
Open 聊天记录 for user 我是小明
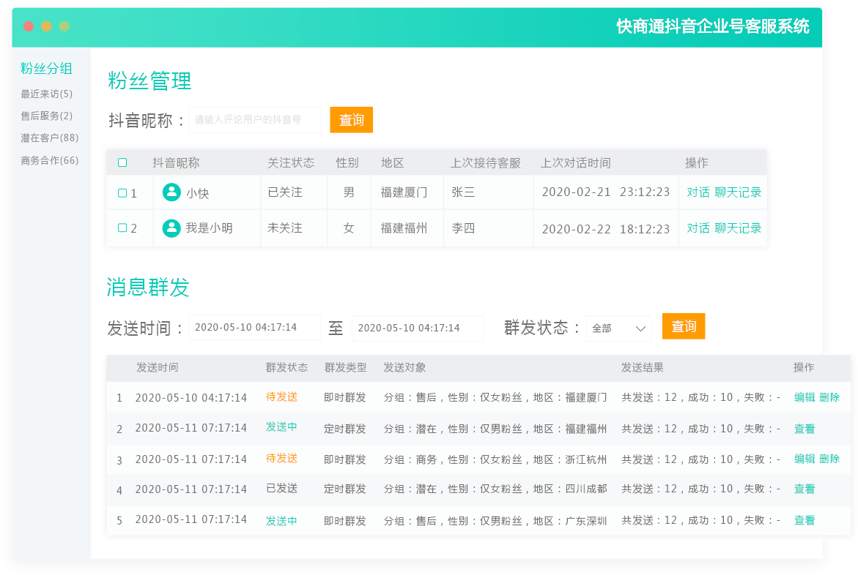pos(738,228)
